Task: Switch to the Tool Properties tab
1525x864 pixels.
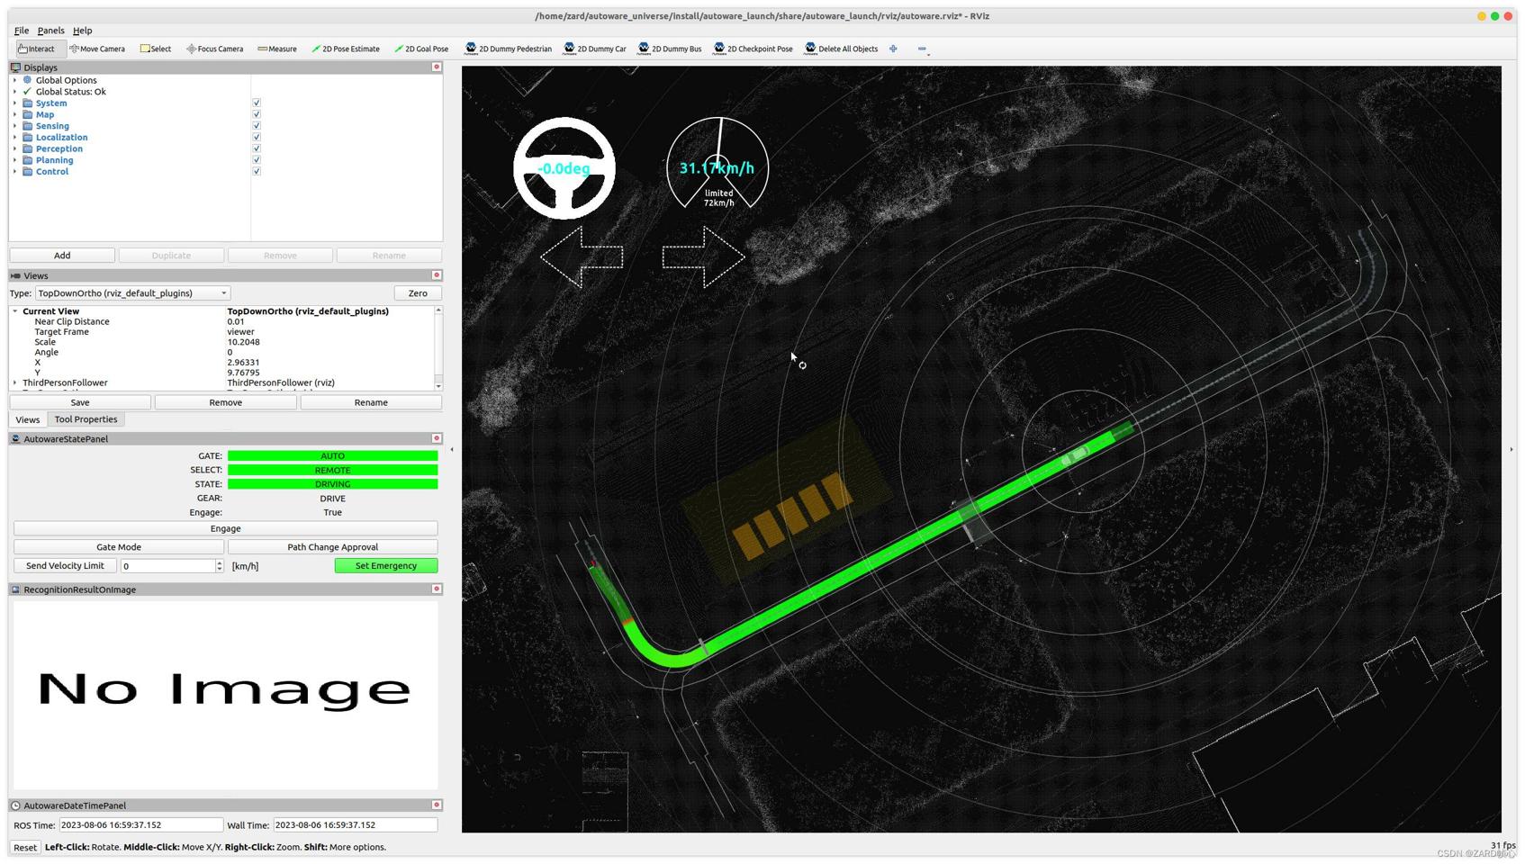Action: pyautogui.click(x=86, y=419)
